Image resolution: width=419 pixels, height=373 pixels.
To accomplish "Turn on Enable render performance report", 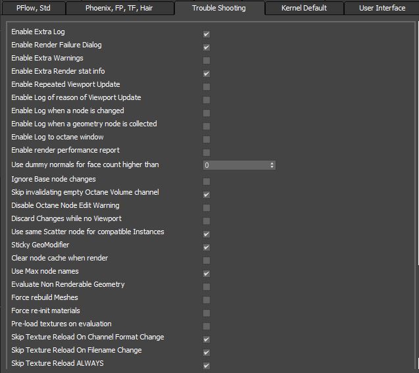I will (207, 152).
